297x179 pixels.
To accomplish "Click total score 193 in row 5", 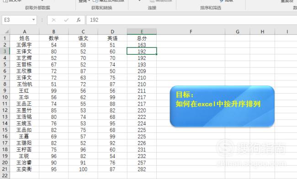I will 142,64.
